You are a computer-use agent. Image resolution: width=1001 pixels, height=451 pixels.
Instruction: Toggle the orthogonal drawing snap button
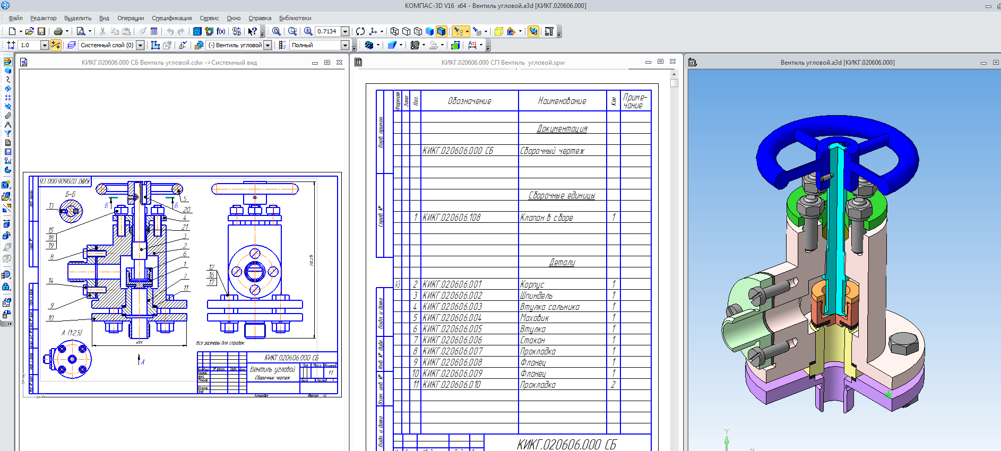[56, 45]
